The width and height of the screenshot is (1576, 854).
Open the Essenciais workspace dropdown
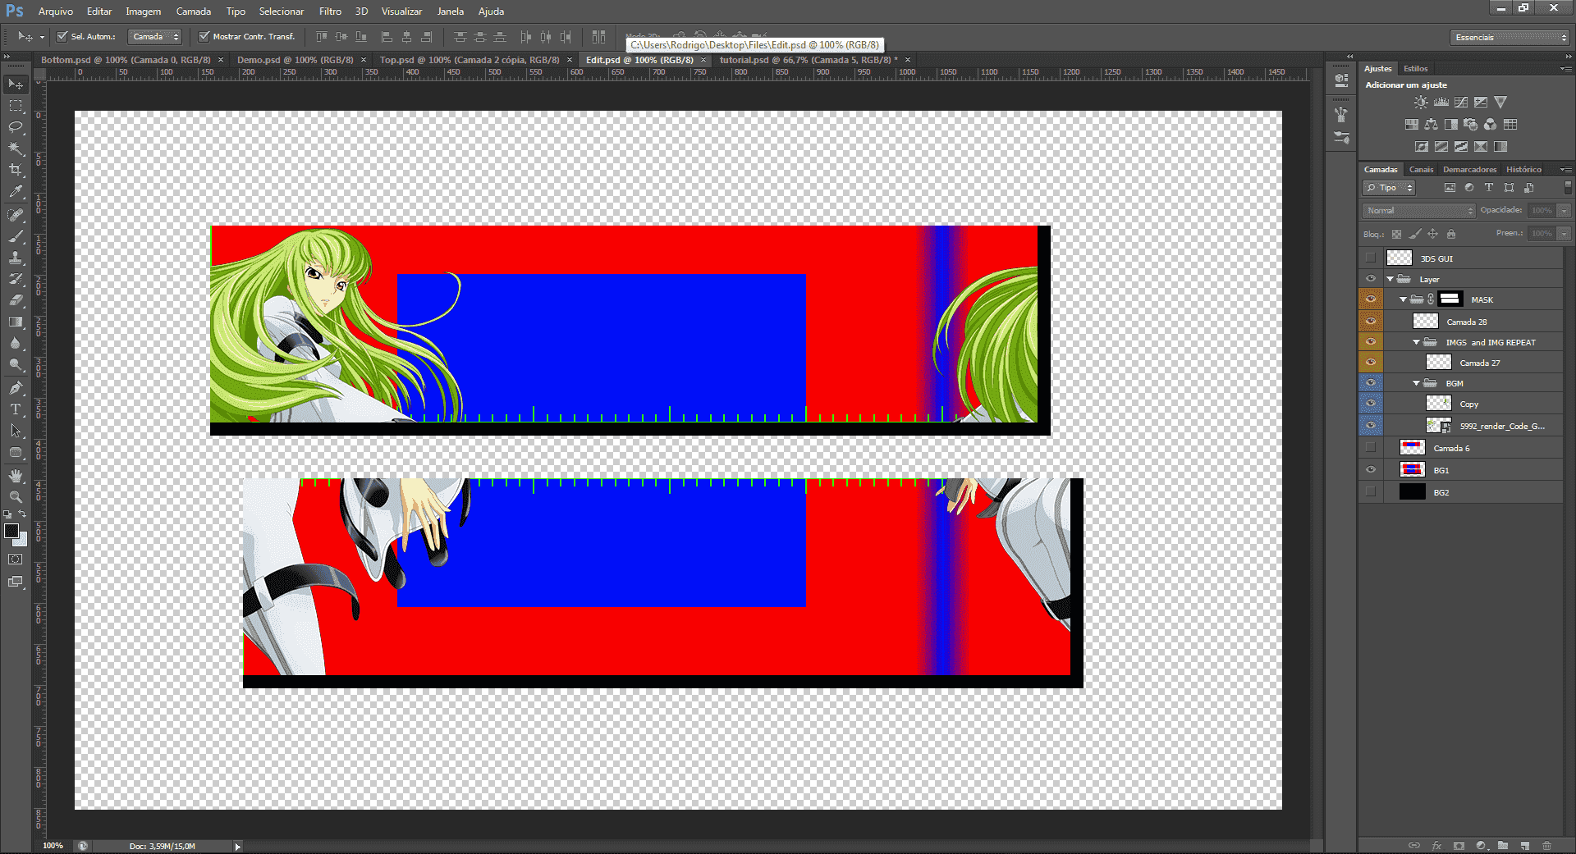(1510, 38)
